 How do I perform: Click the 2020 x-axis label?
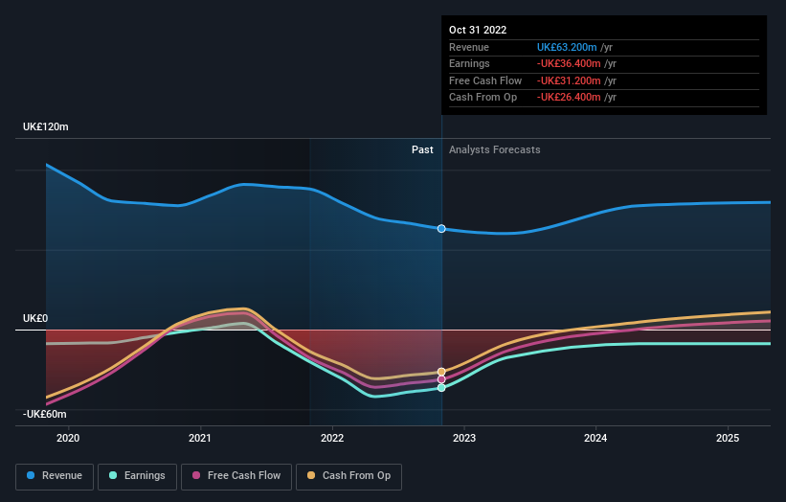[x=68, y=438]
